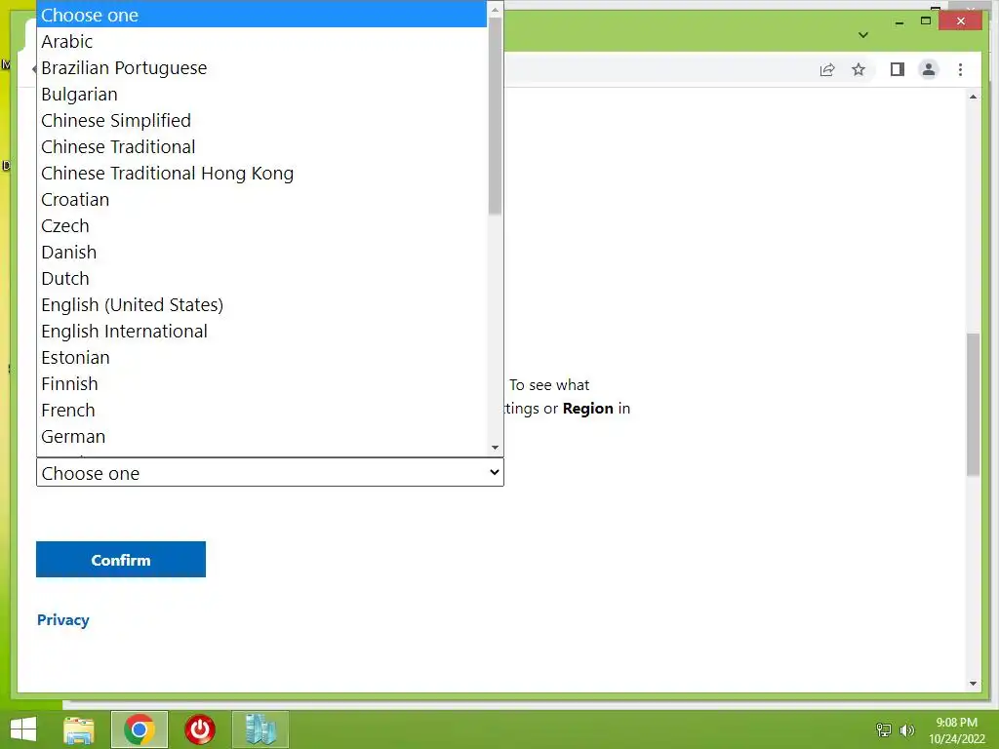Open Chrome profile avatar menu
999x749 pixels.
pyautogui.click(x=929, y=69)
